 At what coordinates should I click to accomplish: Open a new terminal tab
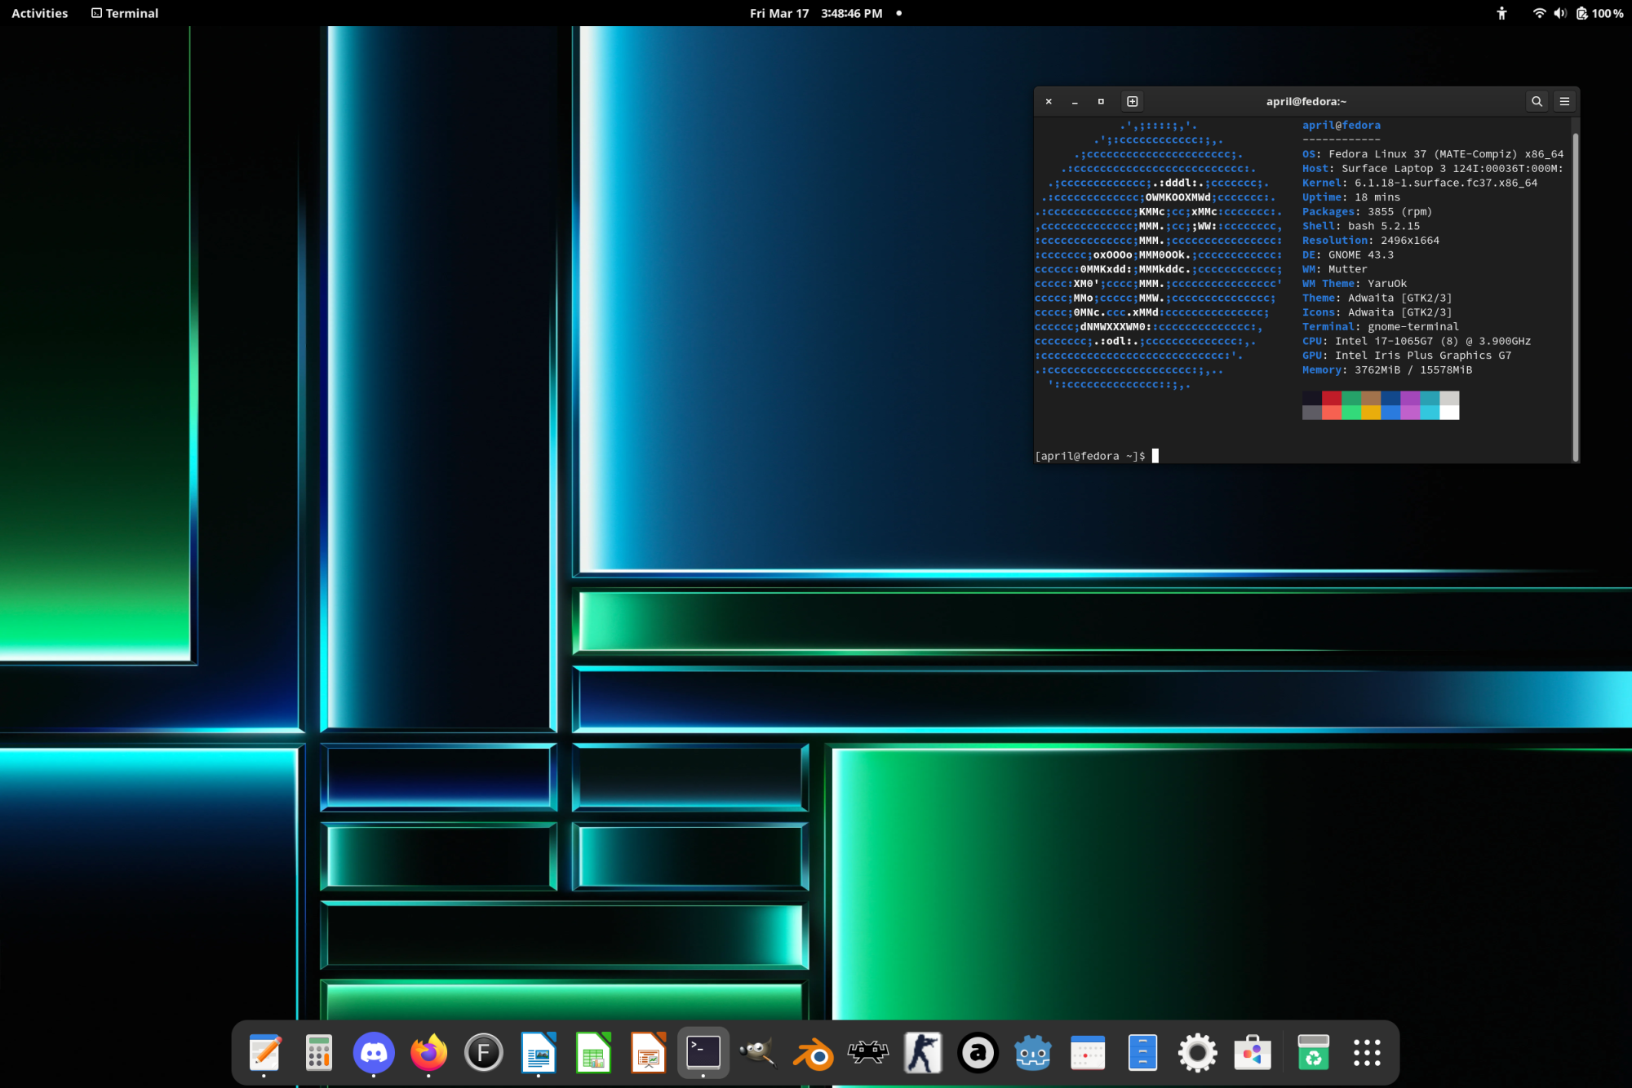[x=1133, y=101]
